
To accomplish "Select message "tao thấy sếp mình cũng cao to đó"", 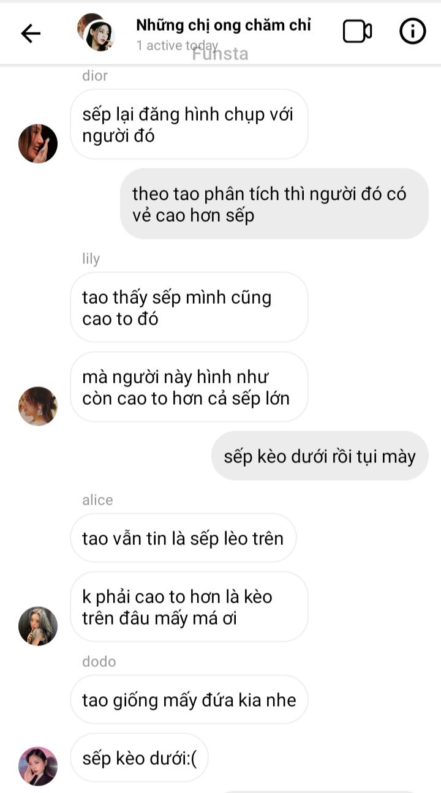I will (189, 307).
